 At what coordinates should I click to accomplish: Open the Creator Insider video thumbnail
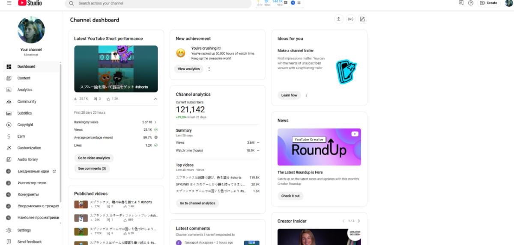coord(319,237)
